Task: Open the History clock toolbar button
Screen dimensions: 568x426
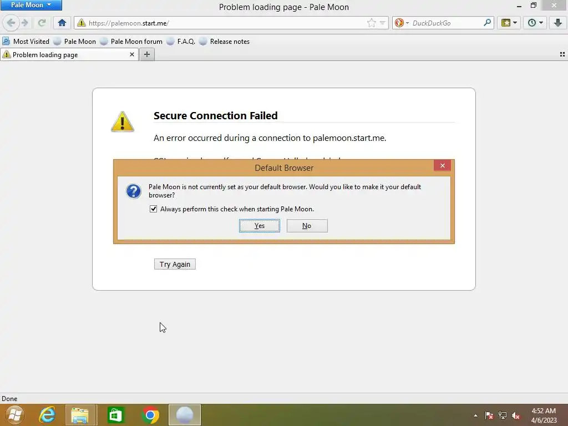Action: pos(535,23)
